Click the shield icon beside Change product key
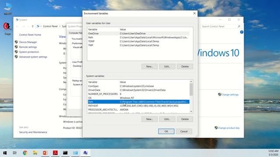This screenshot has width=280, height=157. click(216, 128)
